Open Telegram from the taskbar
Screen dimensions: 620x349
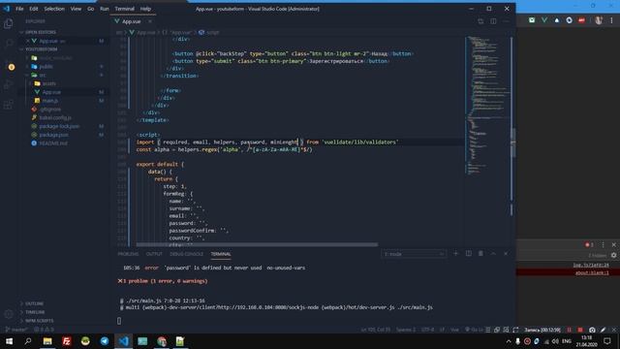(105, 340)
